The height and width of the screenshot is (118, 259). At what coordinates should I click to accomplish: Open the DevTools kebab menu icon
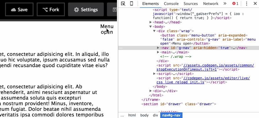[x=246, y=4]
